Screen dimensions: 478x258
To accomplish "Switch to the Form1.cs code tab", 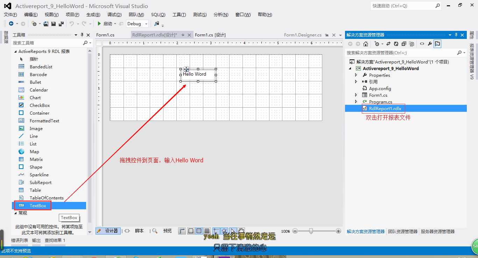I will 105,35.
